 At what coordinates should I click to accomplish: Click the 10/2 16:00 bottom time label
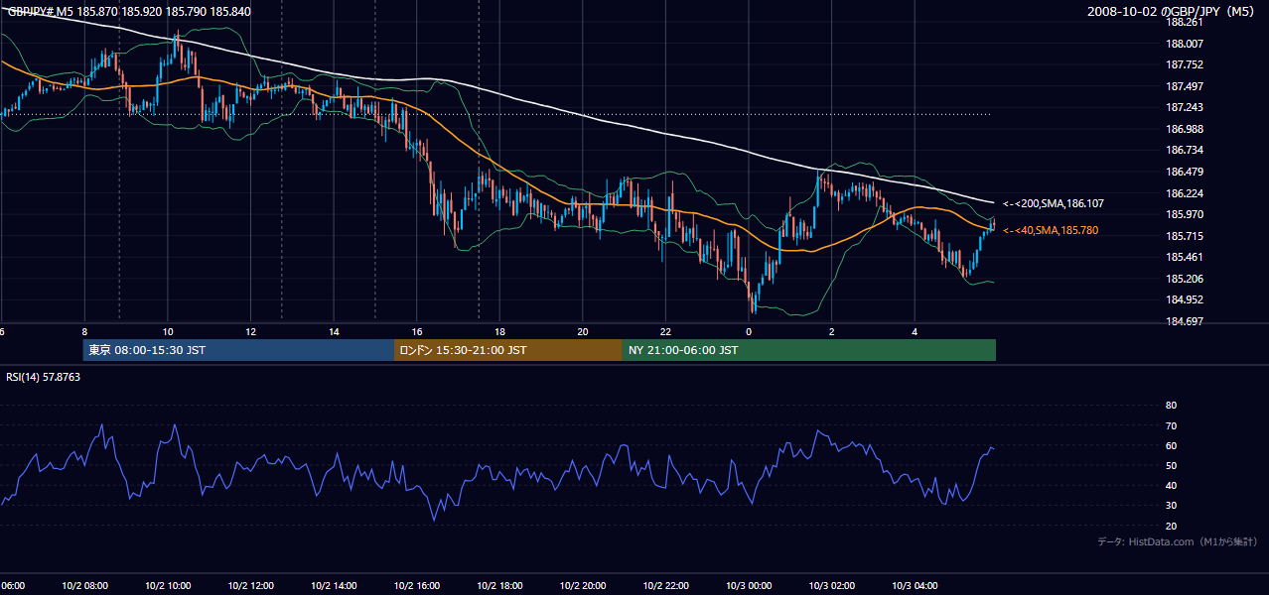(417, 585)
